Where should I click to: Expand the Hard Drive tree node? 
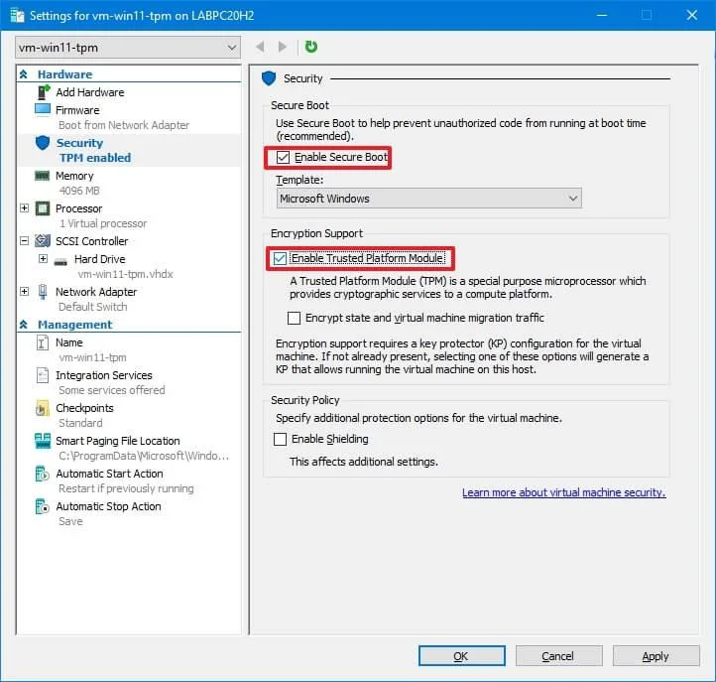coord(43,259)
